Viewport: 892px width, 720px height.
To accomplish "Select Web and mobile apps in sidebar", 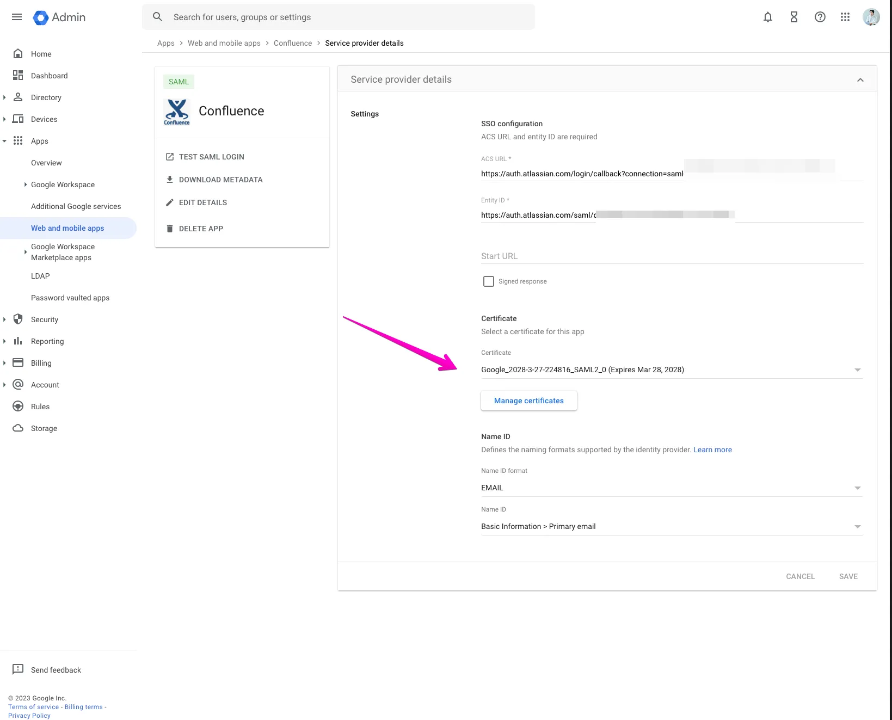I will [x=67, y=228].
